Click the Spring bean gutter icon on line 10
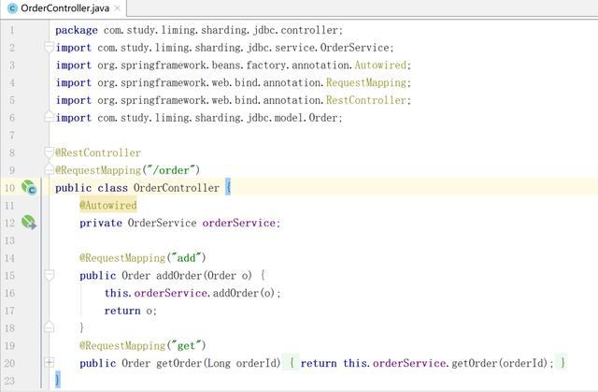Image resolution: width=598 pixels, height=392 pixels. [29, 187]
